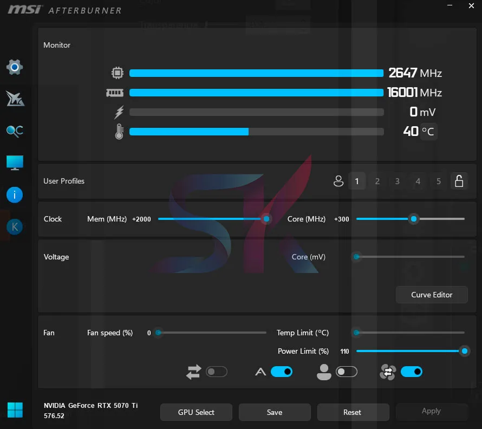The height and width of the screenshot is (429, 482).
Task: Click the NVIDIA GeForce RTX 5070 Ti label
Action: point(90,405)
